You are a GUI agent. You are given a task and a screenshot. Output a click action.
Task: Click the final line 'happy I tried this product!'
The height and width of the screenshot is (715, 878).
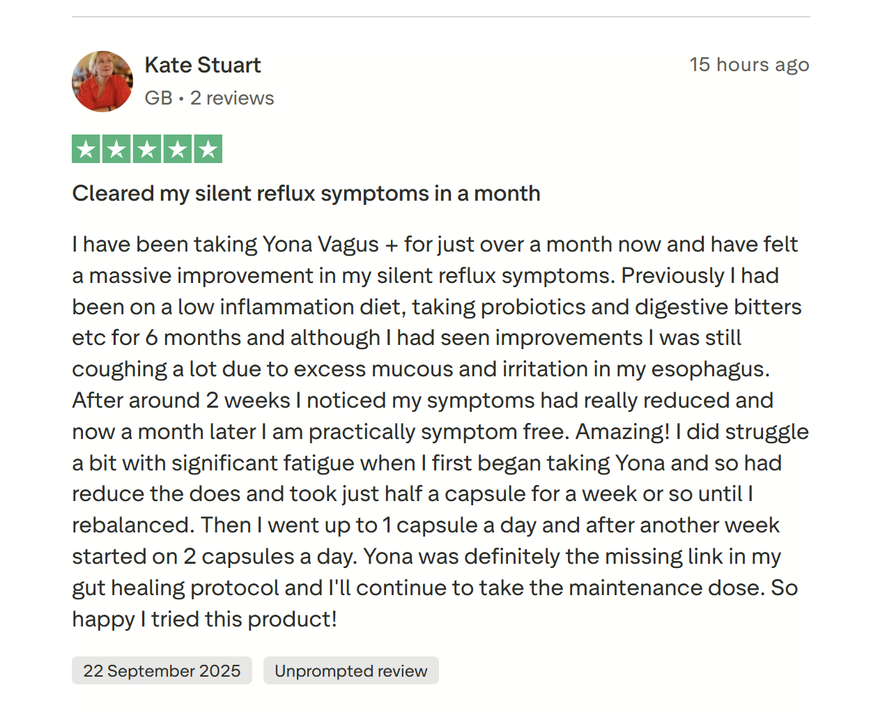(204, 620)
